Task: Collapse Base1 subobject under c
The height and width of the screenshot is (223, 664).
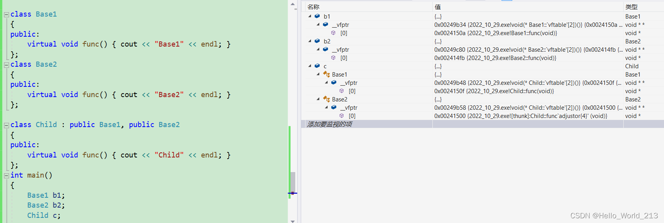Action: coord(318,74)
